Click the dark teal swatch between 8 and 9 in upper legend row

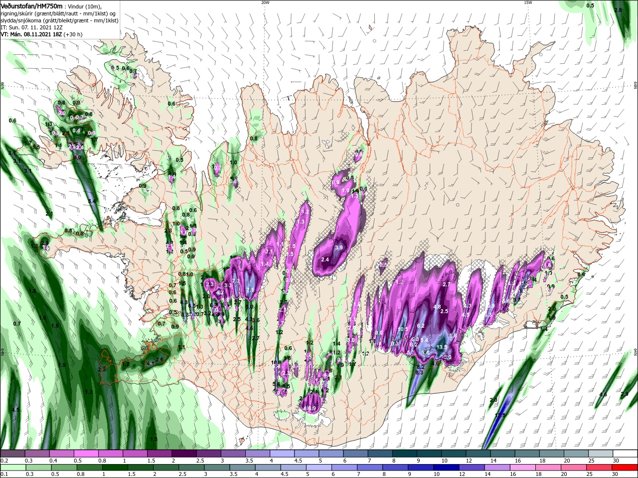tap(405, 454)
